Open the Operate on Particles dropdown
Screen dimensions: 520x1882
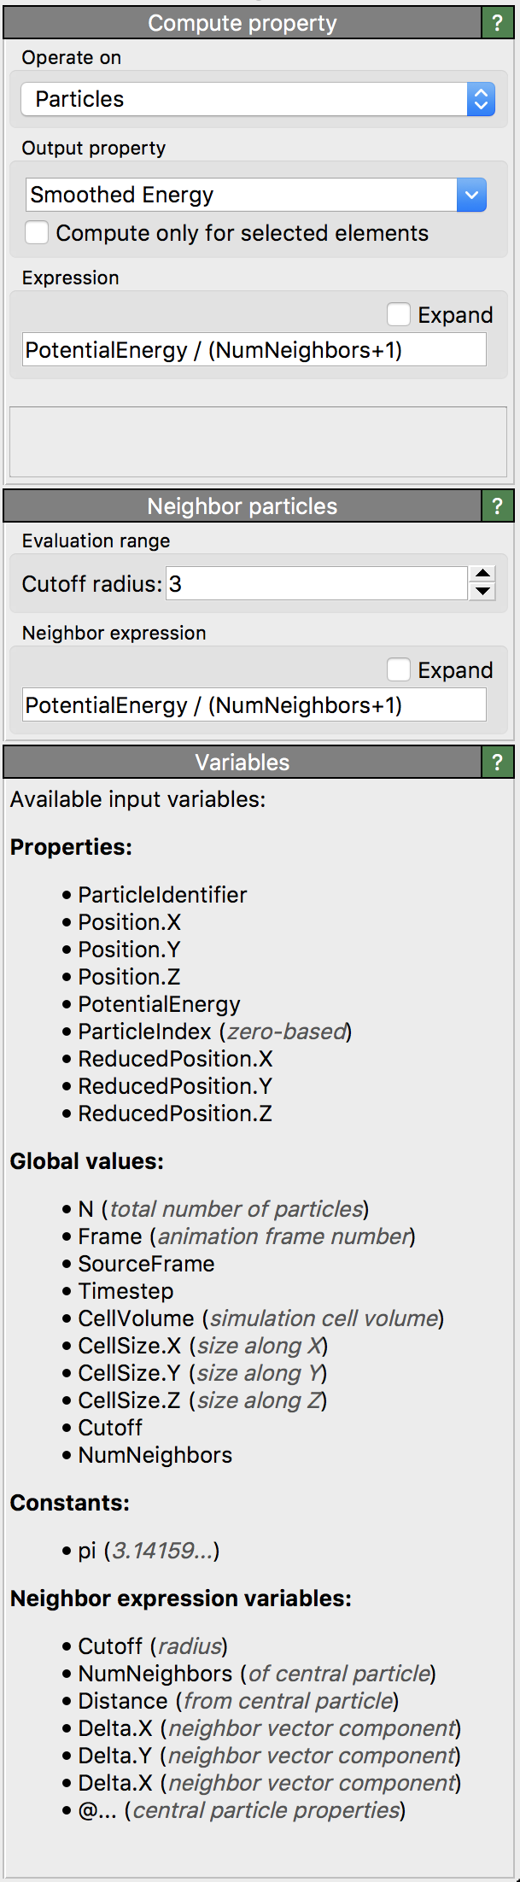[x=256, y=99]
